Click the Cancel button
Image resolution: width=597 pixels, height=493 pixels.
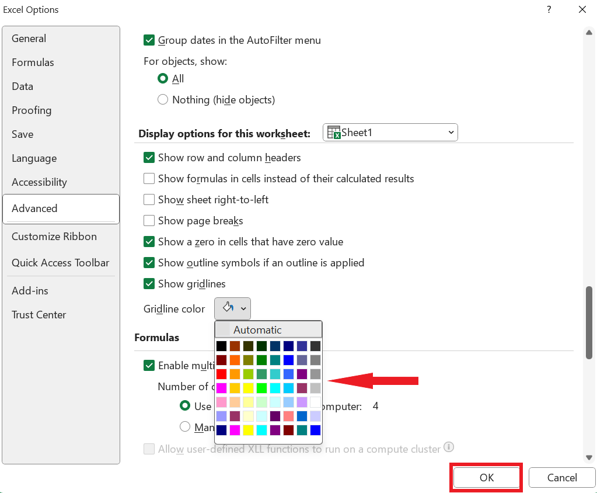pyautogui.click(x=561, y=477)
